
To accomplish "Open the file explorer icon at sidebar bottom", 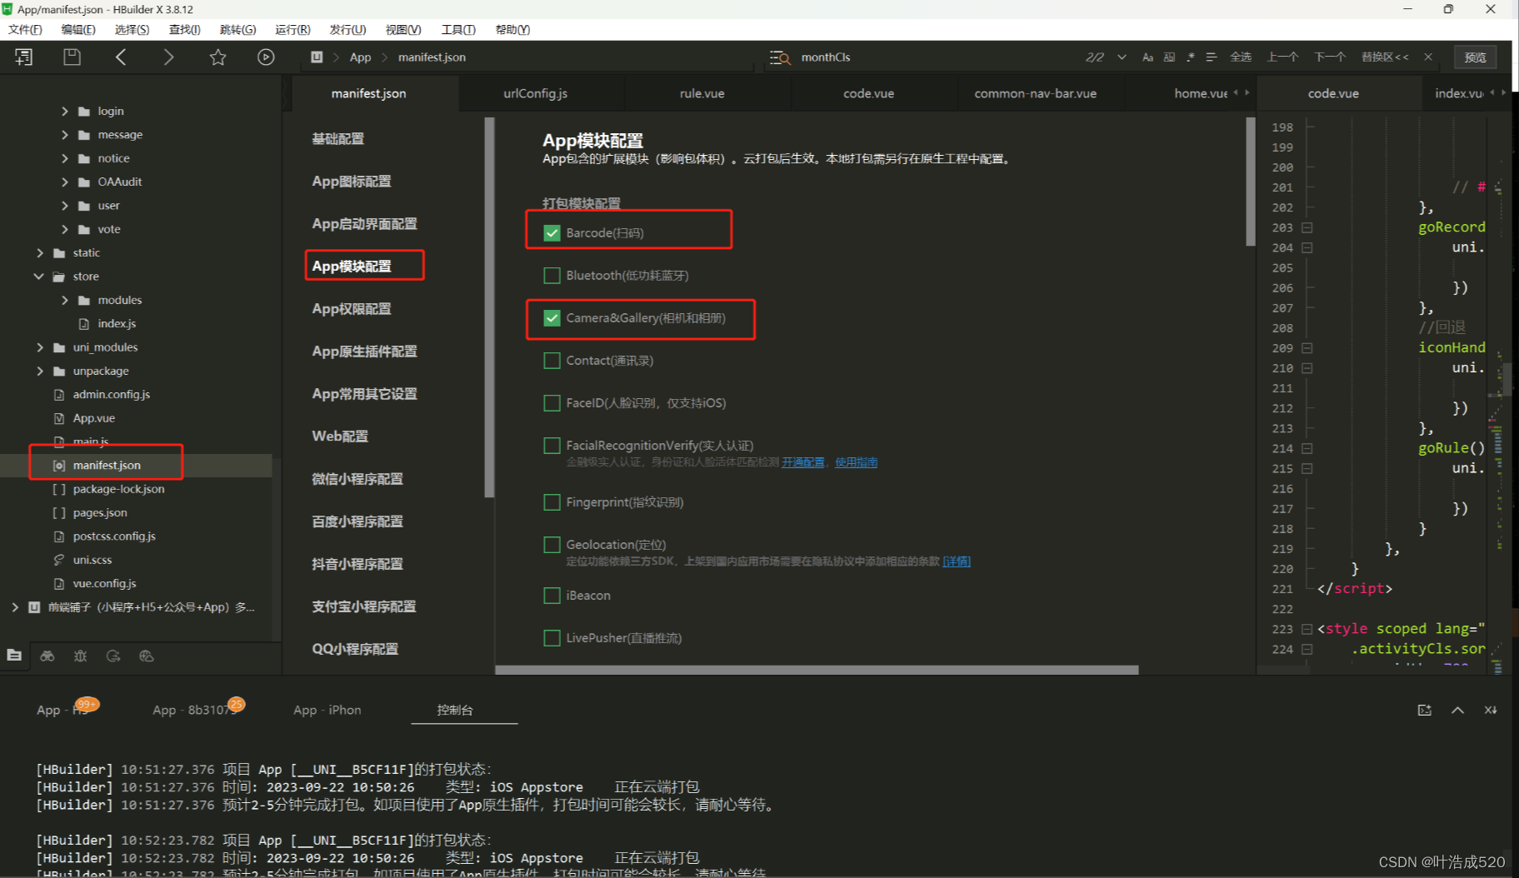I will 14,656.
